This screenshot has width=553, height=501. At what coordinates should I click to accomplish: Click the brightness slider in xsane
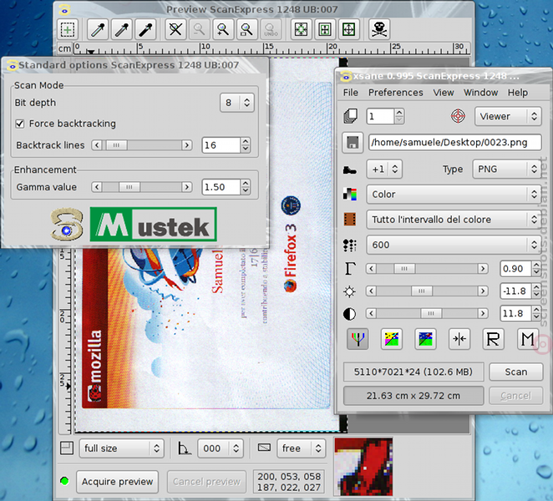pos(427,291)
